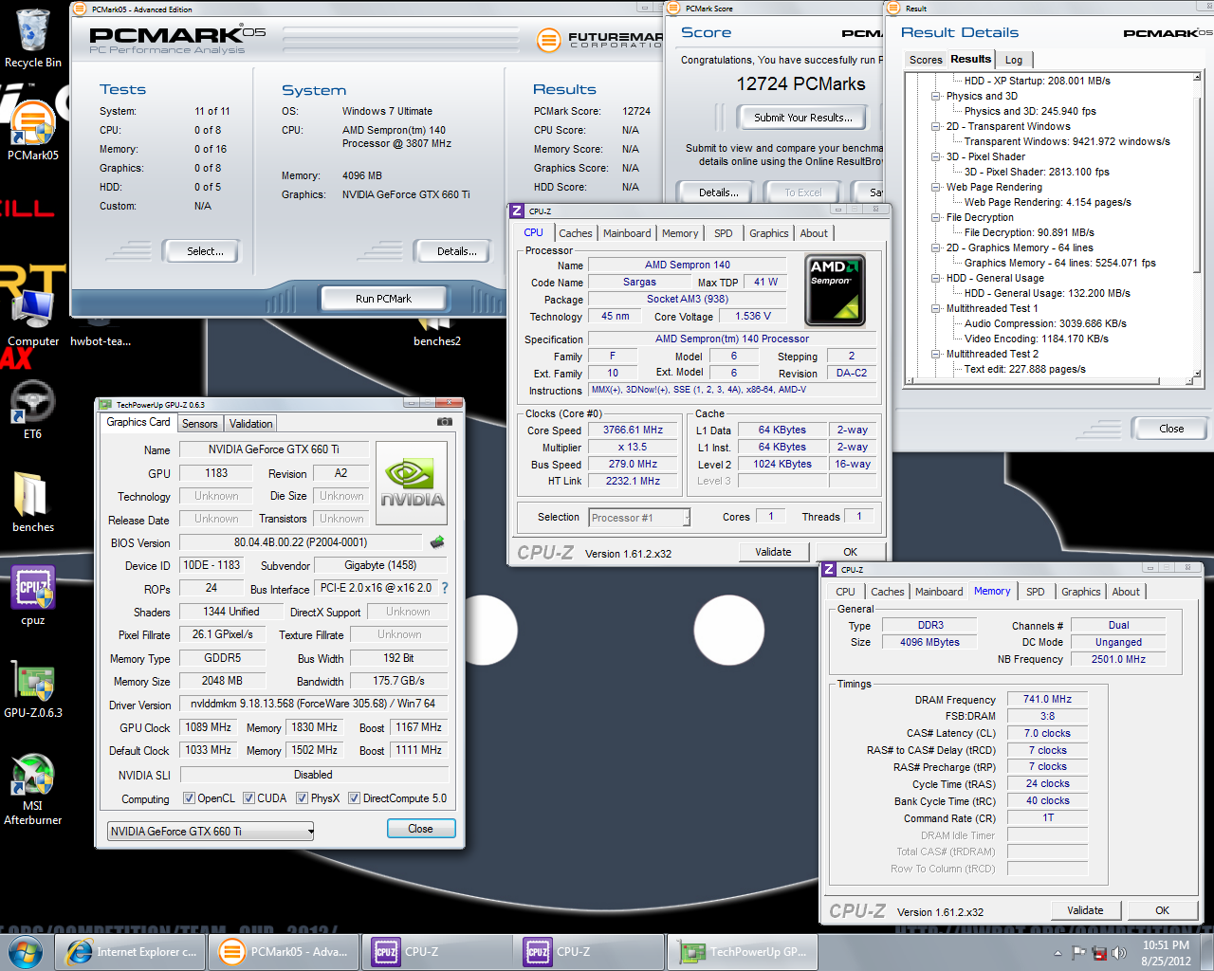Screen dimensions: 1214x971
Task: Collapse the 3D - Pixel Shader node
Action: click(x=936, y=156)
